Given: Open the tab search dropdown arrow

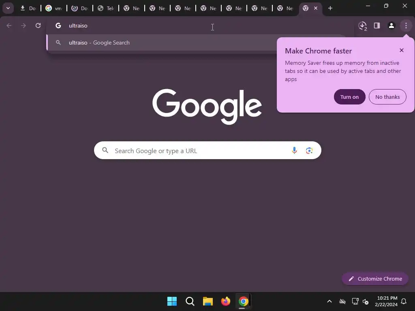Looking at the screenshot, I should (x=8, y=8).
